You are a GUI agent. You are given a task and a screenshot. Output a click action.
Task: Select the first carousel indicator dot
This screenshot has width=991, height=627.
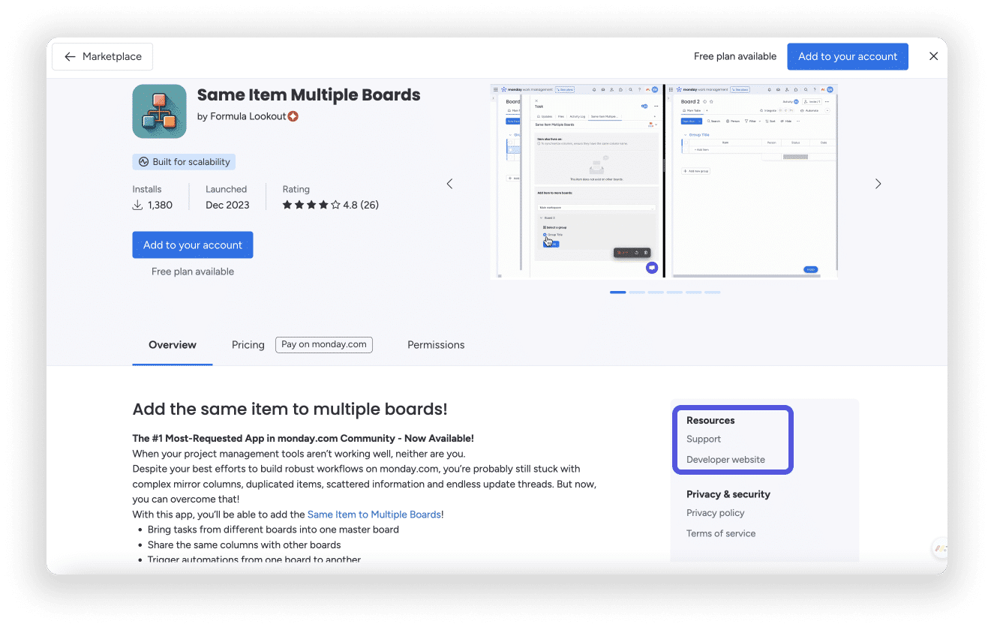coord(618,292)
